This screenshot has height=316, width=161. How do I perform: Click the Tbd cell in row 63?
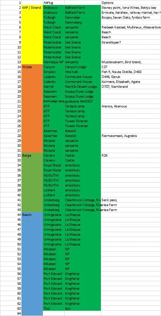[x=54, y=308]
